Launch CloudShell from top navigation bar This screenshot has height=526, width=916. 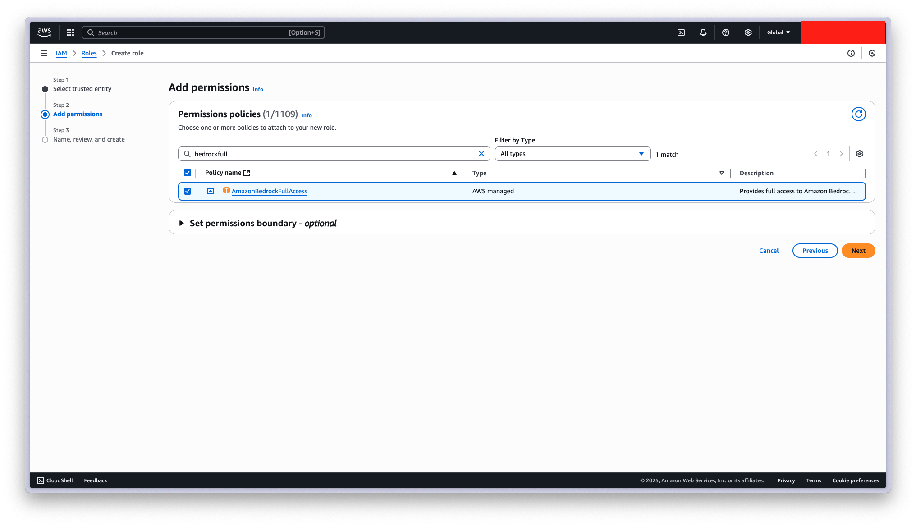point(681,32)
